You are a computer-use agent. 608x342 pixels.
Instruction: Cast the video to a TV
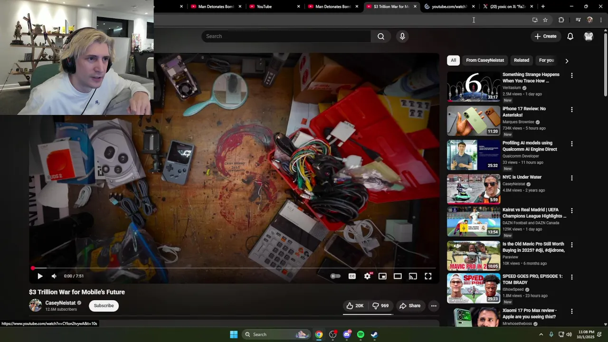pos(413,276)
